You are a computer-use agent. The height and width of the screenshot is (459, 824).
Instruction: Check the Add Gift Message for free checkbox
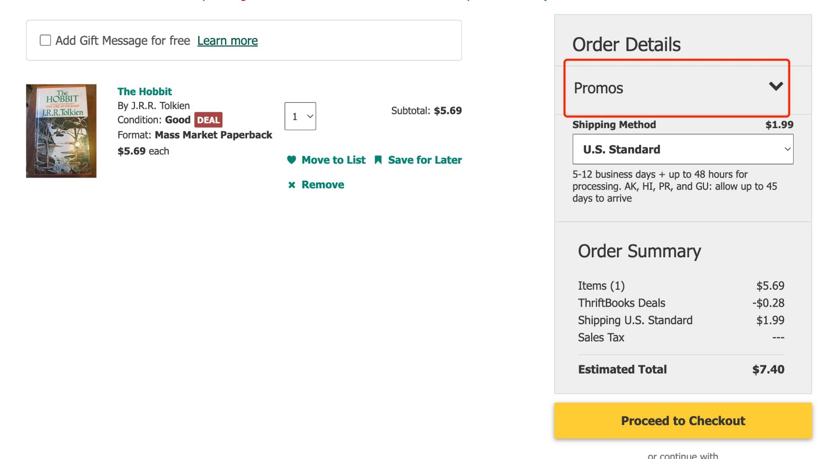(x=45, y=40)
